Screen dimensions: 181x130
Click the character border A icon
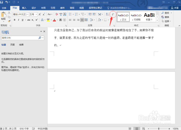click(65, 14)
